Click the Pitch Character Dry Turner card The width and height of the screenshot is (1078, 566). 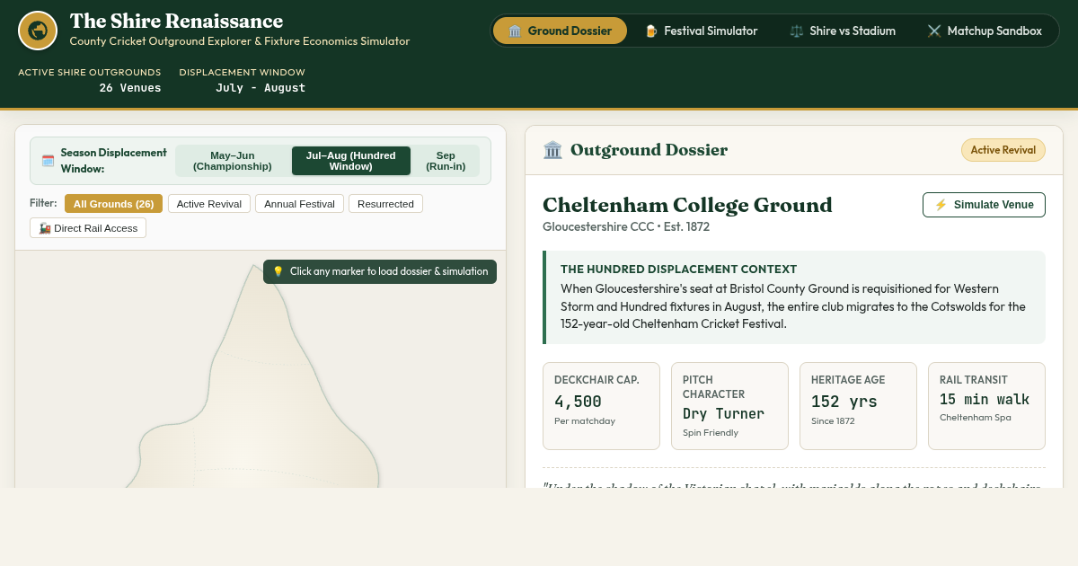[x=729, y=406]
